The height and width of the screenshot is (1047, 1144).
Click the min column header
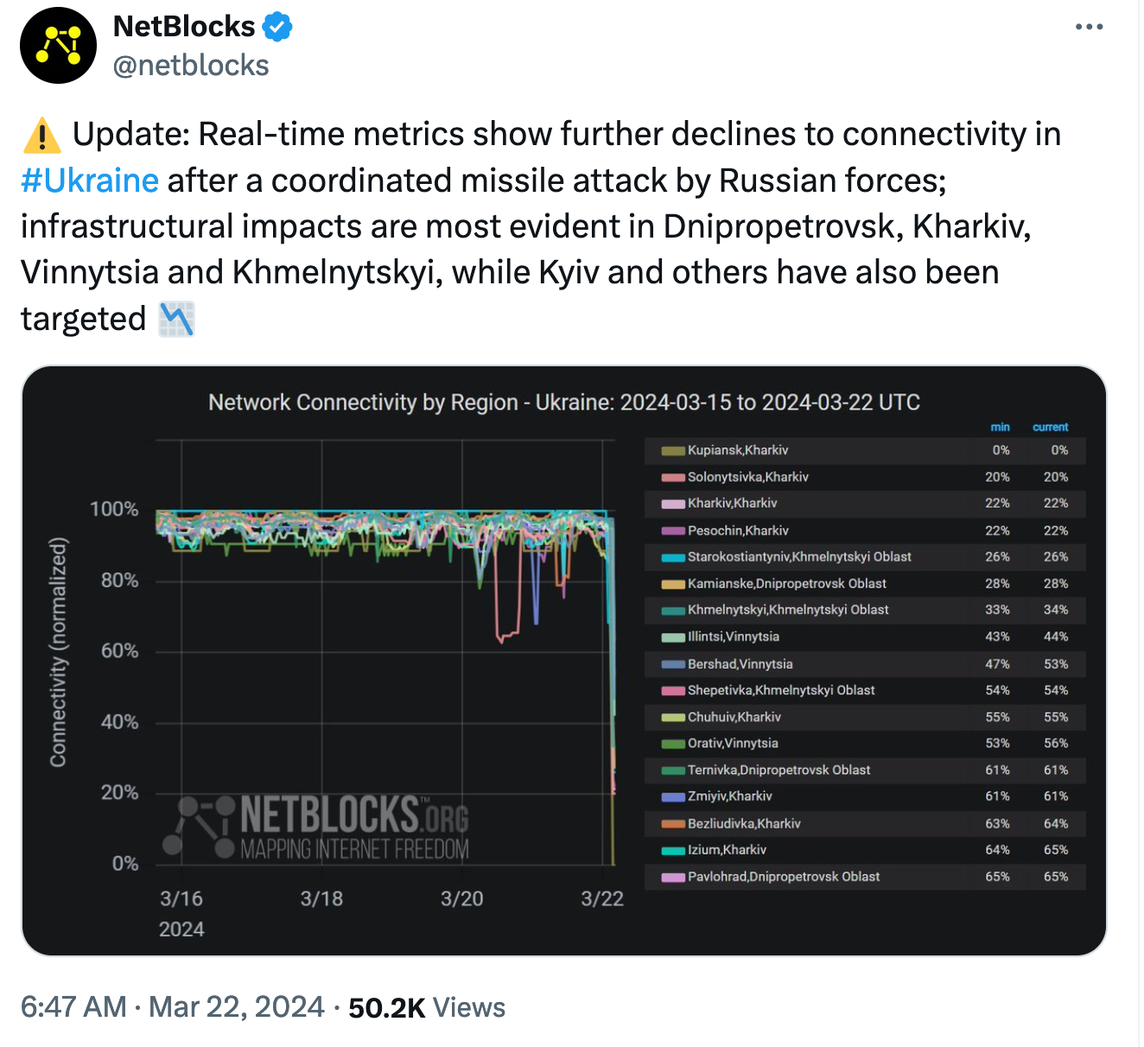[x=1000, y=427]
